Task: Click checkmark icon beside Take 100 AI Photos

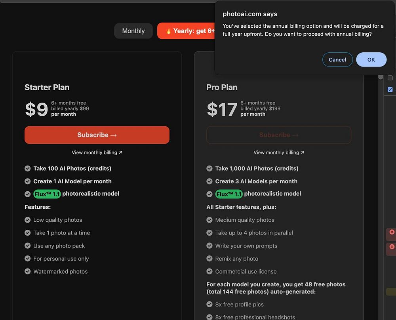Action: pyautogui.click(x=28, y=169)
